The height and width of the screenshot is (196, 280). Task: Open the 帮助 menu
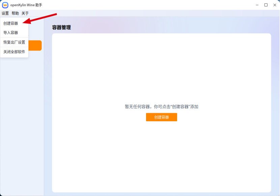(15, 13)
